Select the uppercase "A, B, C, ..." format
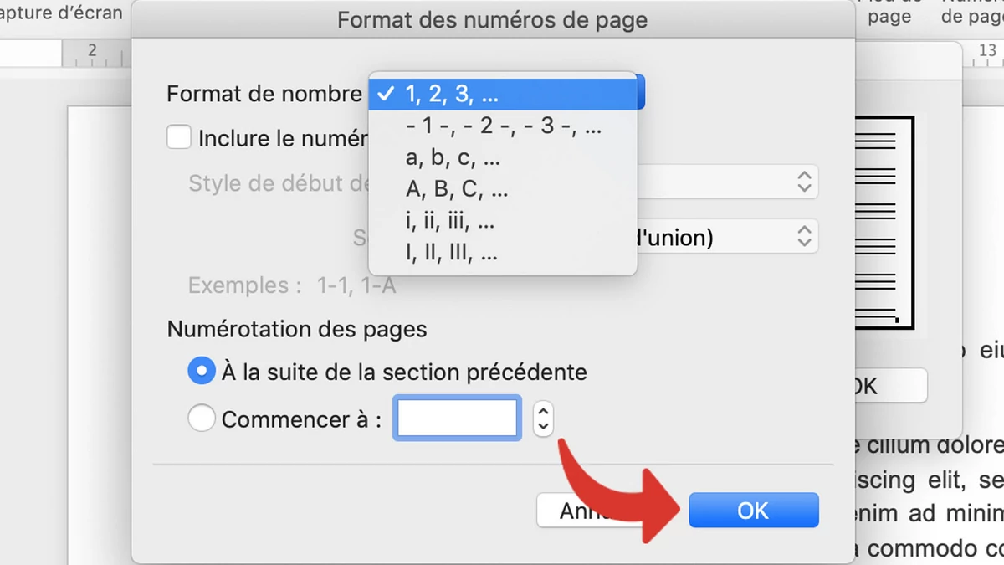The width and height of the screenshot is (1004, 565). (503, 189)
